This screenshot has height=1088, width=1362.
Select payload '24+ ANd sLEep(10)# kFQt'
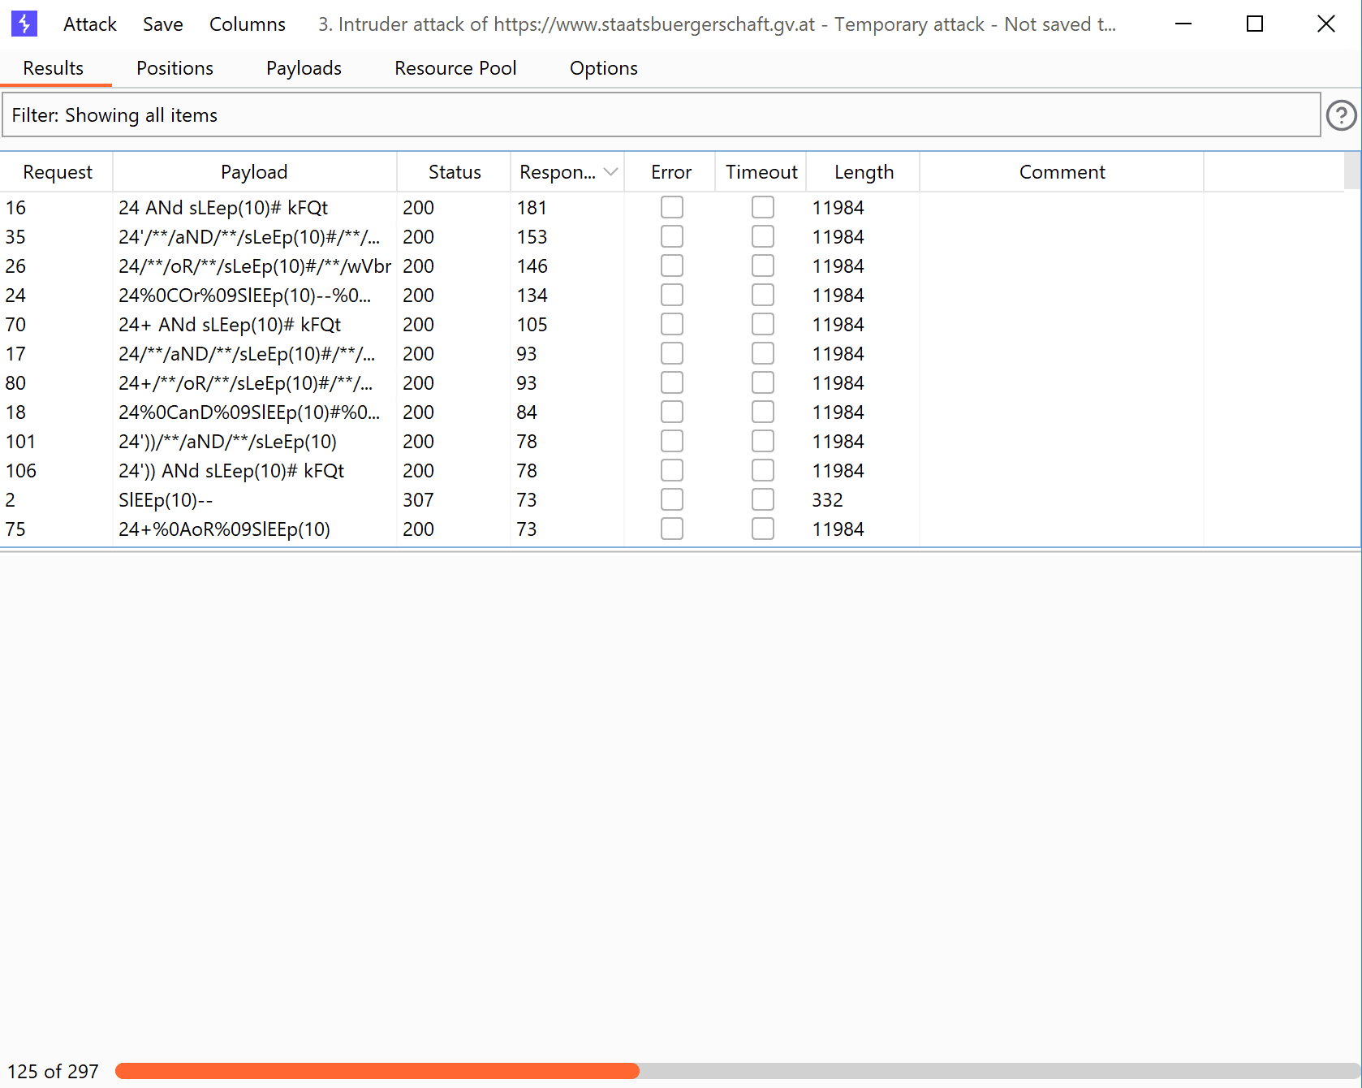[230, 325]
